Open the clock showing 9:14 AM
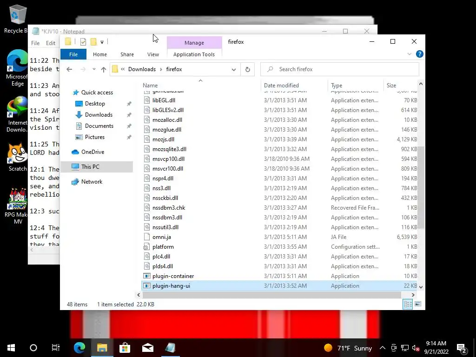The image size is (476, 357). [x=436, y=348]
